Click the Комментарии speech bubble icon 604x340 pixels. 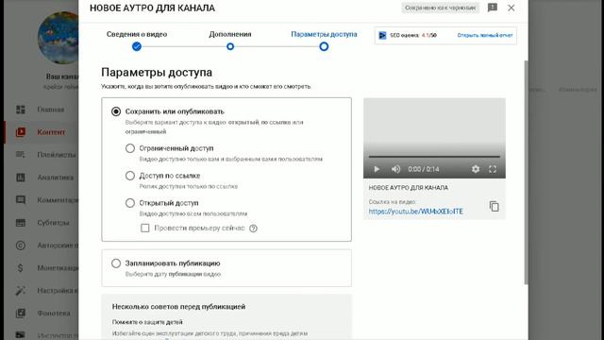[x=21, y=200]
